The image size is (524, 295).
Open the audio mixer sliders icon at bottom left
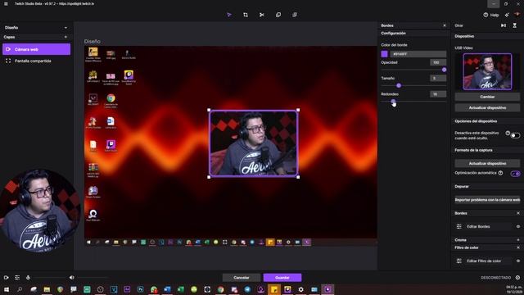pos(17,278)
